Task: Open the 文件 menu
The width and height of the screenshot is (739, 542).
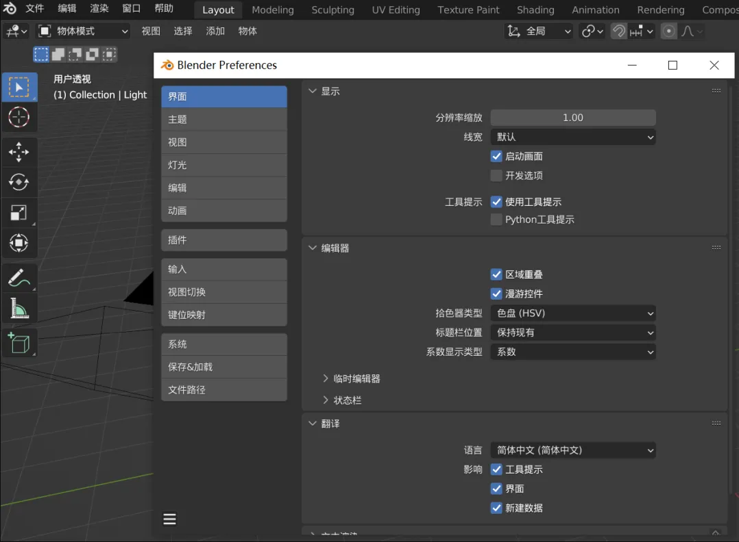Action: [34, 9]
